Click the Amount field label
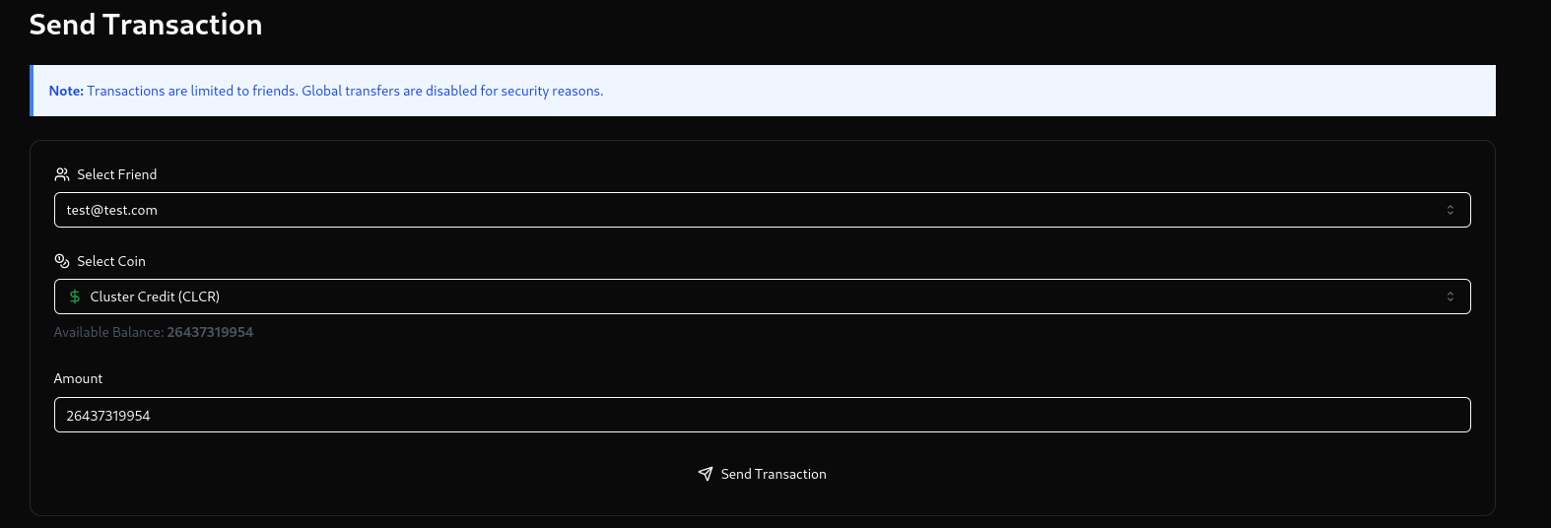Image resolution: width=1551 pixels, height=528 pixels. 78,378
